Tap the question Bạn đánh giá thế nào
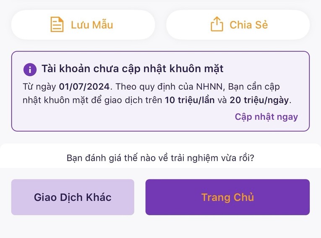This screenshot has height=238, width=321. [x=160, y=158]
